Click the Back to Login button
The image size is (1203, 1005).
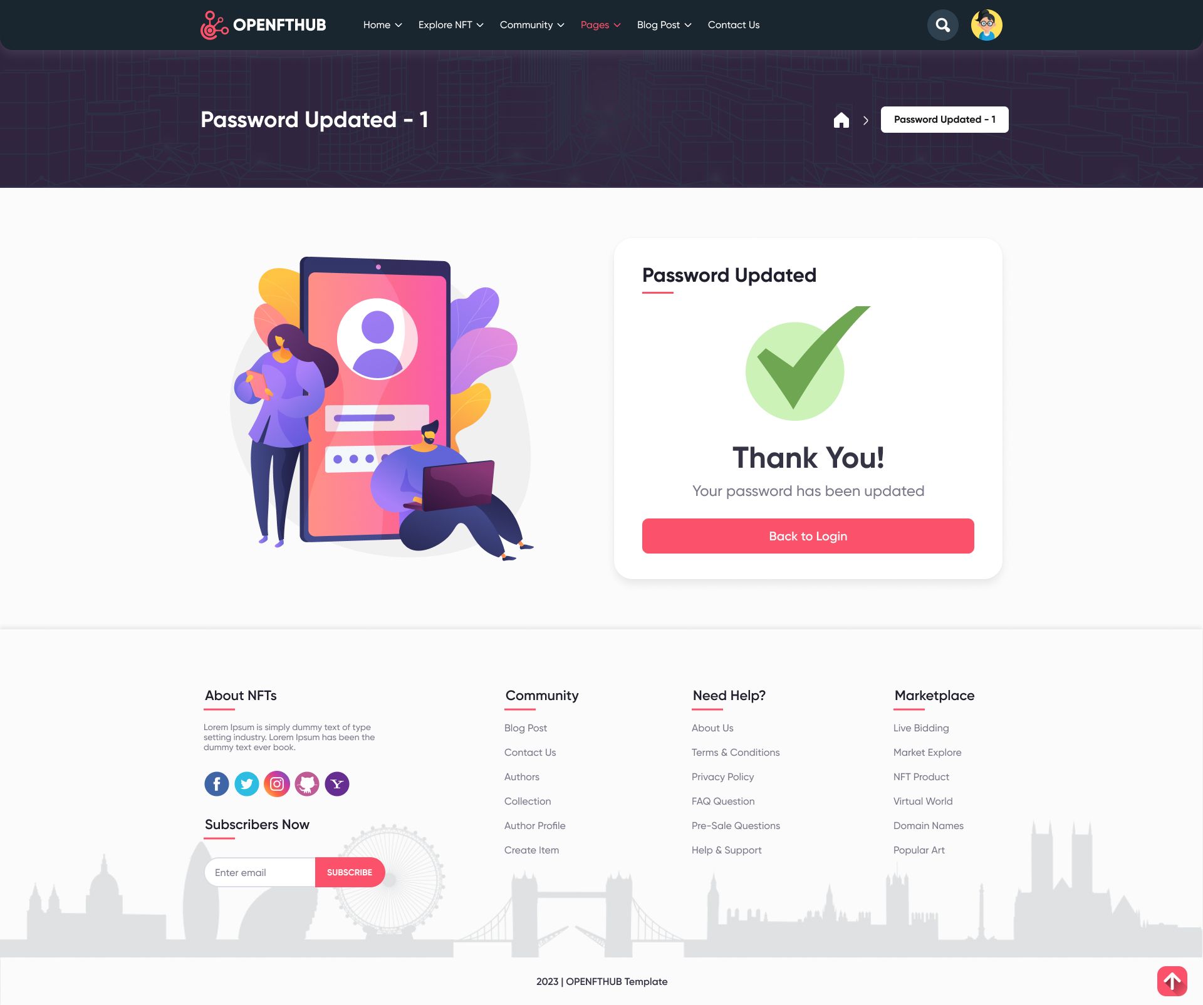tap(808, 536)
